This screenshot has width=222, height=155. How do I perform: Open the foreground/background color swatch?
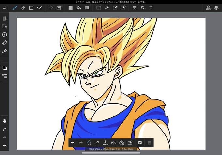(4, 68)
